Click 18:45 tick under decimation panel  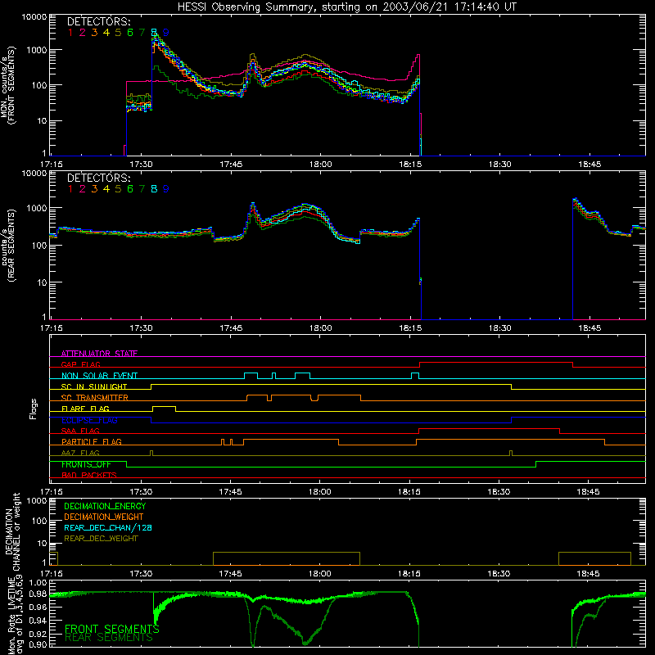(588, 574)
